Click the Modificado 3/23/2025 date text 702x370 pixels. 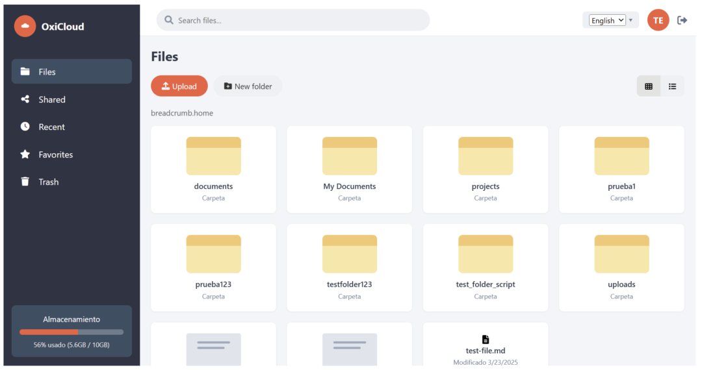click(x=486, y=362)
